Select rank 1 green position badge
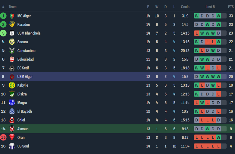The width and height of the screenshot is (235, 154). (x=3, y=16)
